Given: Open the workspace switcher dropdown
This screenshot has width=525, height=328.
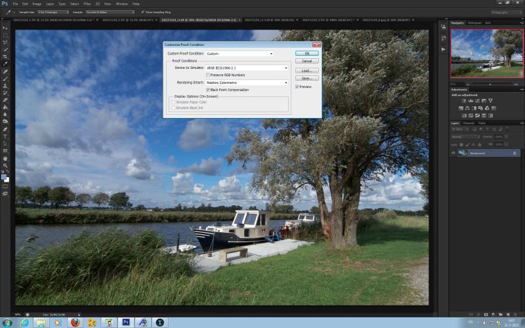Looking at the screenshot, I should pos(506,12).
